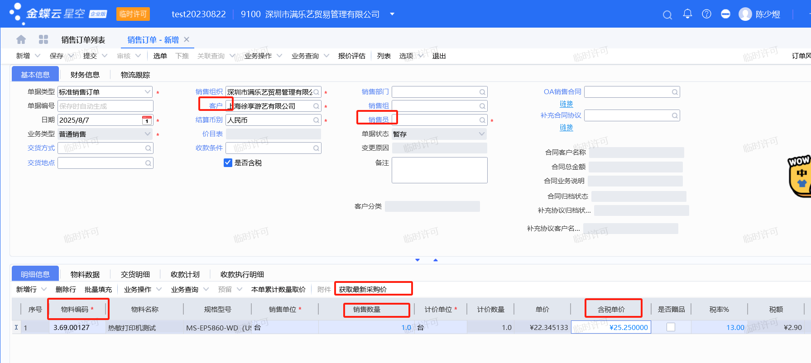The height and width of the screenshot is (363, 811).
Task: Expand the 单据类型 dropdown
Action: coord(148,92)
